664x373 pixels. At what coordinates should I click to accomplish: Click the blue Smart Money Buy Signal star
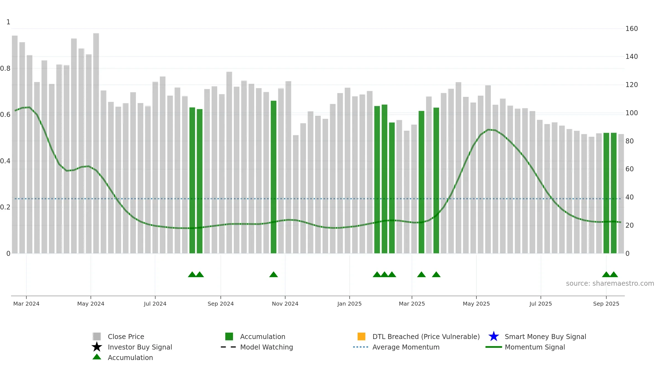(x=494, y=336)
